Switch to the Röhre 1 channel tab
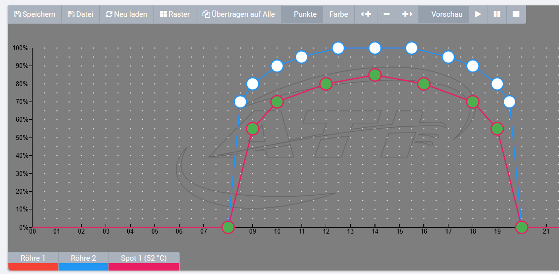 tap(33, 258)
